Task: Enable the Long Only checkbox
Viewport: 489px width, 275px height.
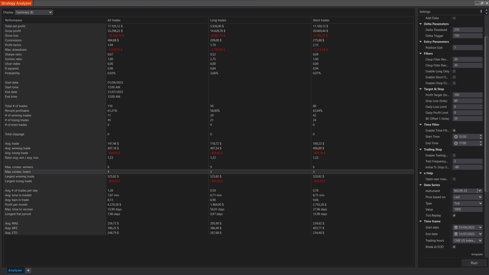Action: coord(454,71)
